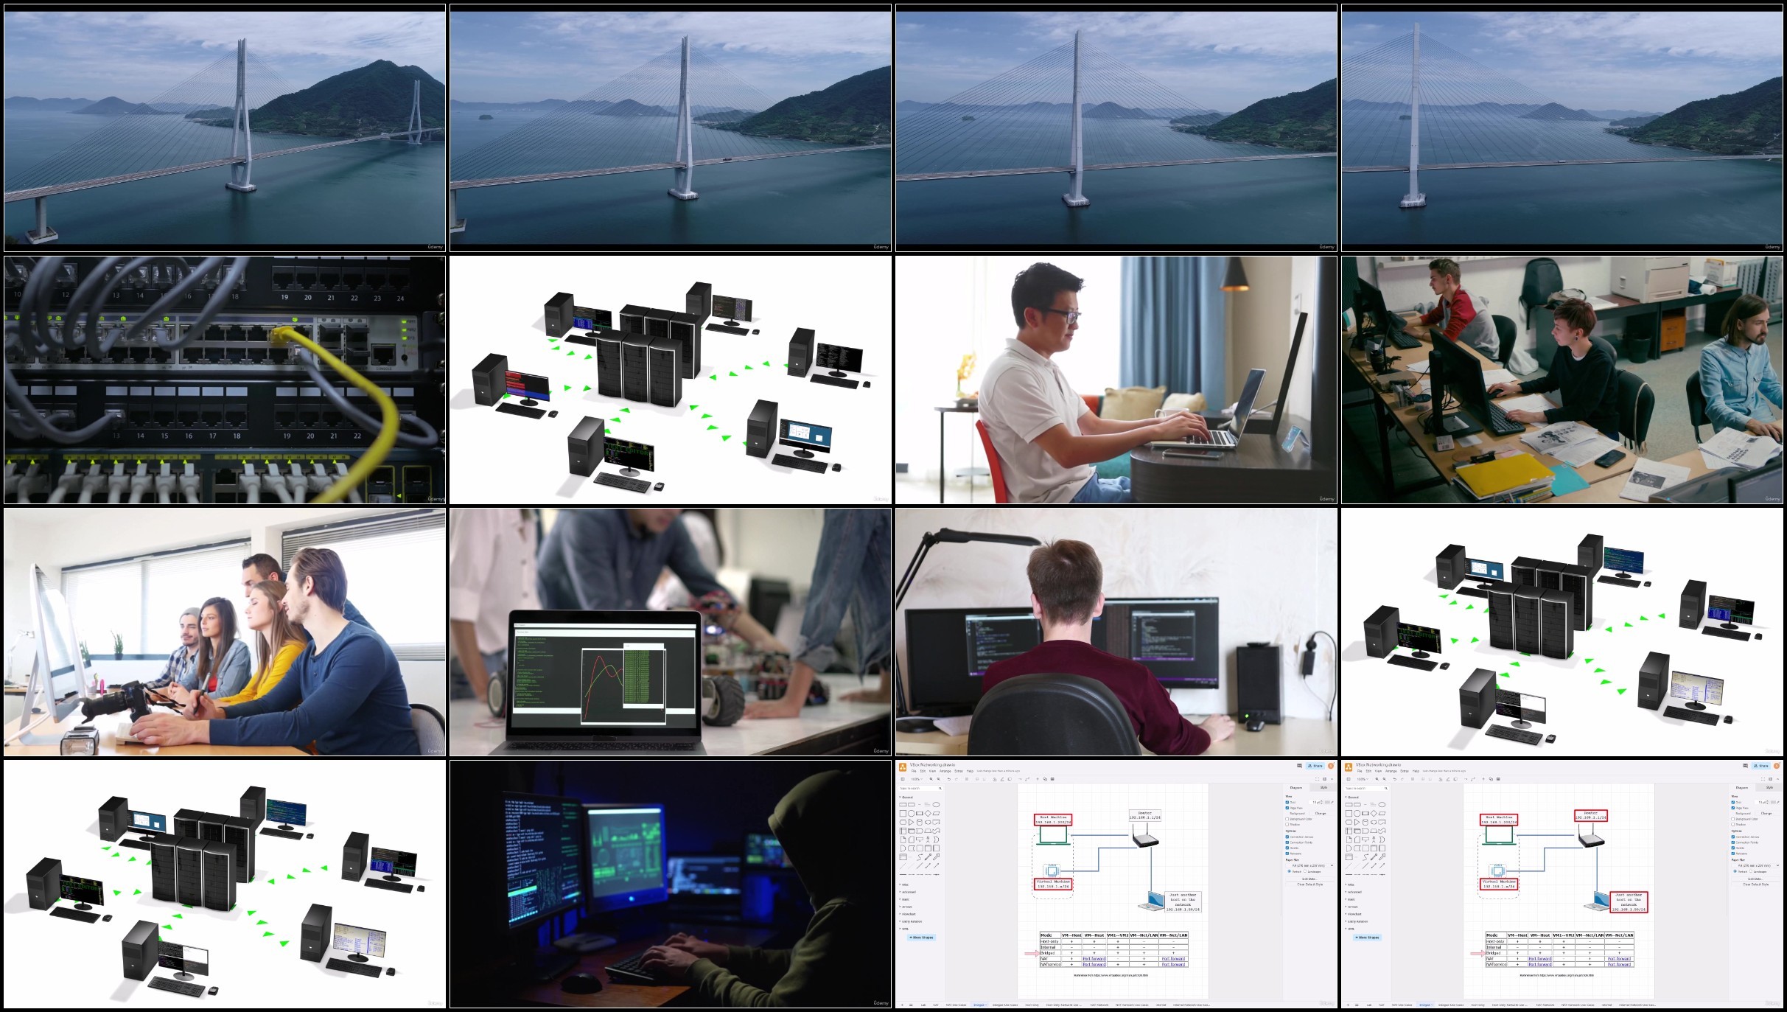Viewport: 1787px width, 1012px height.
Task: Toggle Page View checkbox in right draw.io frame
Action: pos(1733,808)
